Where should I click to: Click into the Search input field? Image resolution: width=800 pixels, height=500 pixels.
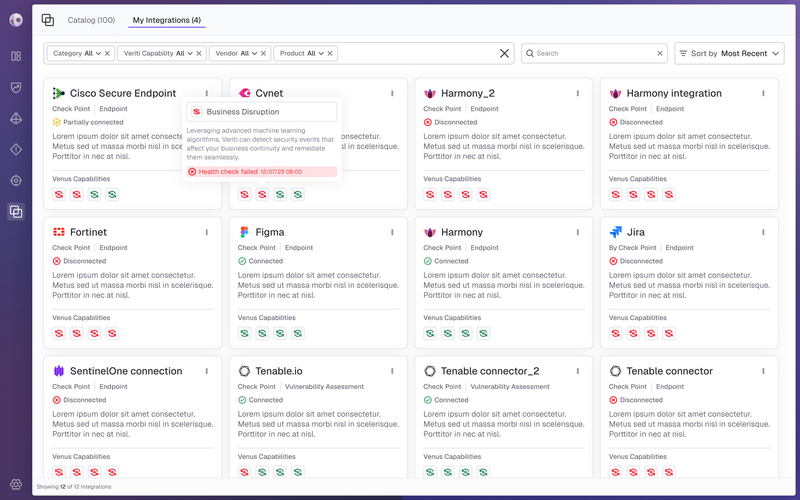(x=594, y=53)
